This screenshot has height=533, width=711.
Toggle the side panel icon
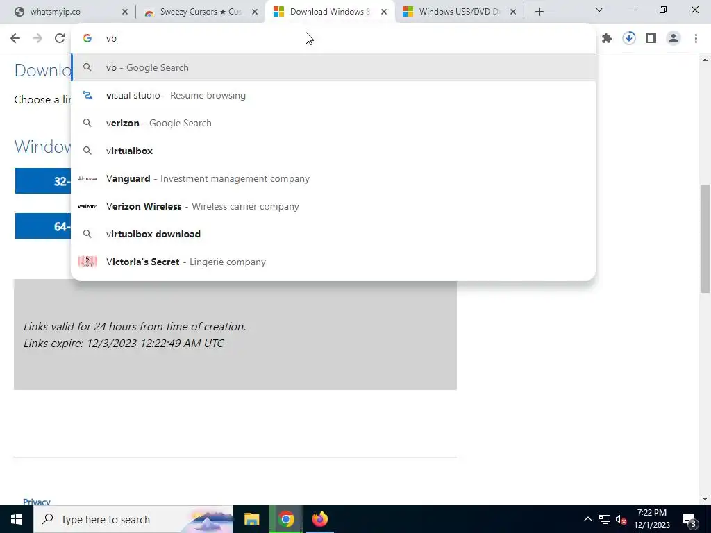click(651, 39)
